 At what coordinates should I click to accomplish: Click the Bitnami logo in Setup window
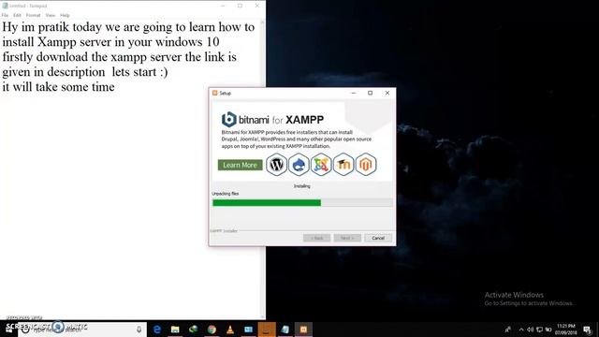click(228, 120)
